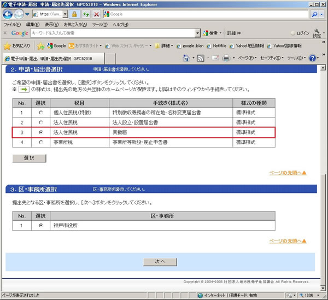Click the RSS feeds icon
Viewport: 328px width, 300px height.
[201, 58]
